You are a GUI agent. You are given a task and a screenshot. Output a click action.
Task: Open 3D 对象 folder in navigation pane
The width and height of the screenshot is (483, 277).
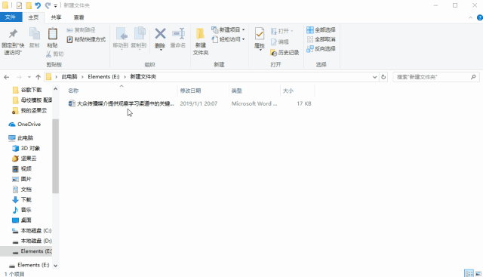tap(26, 148)
